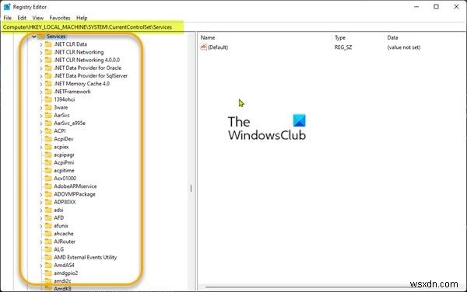
Task: Expand the ADOVMPPackage key
Action: click(41, 195)
